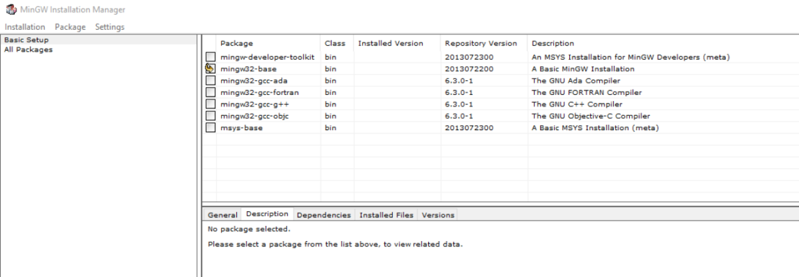Select the GNU C++ Compiler description row

577,104
